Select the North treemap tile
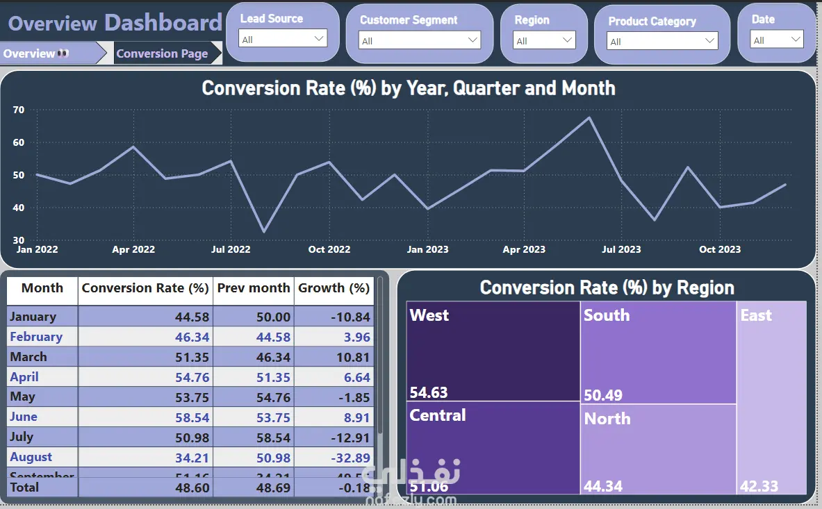The height and width of the screenshot is (509, 822). click(659, 449)
